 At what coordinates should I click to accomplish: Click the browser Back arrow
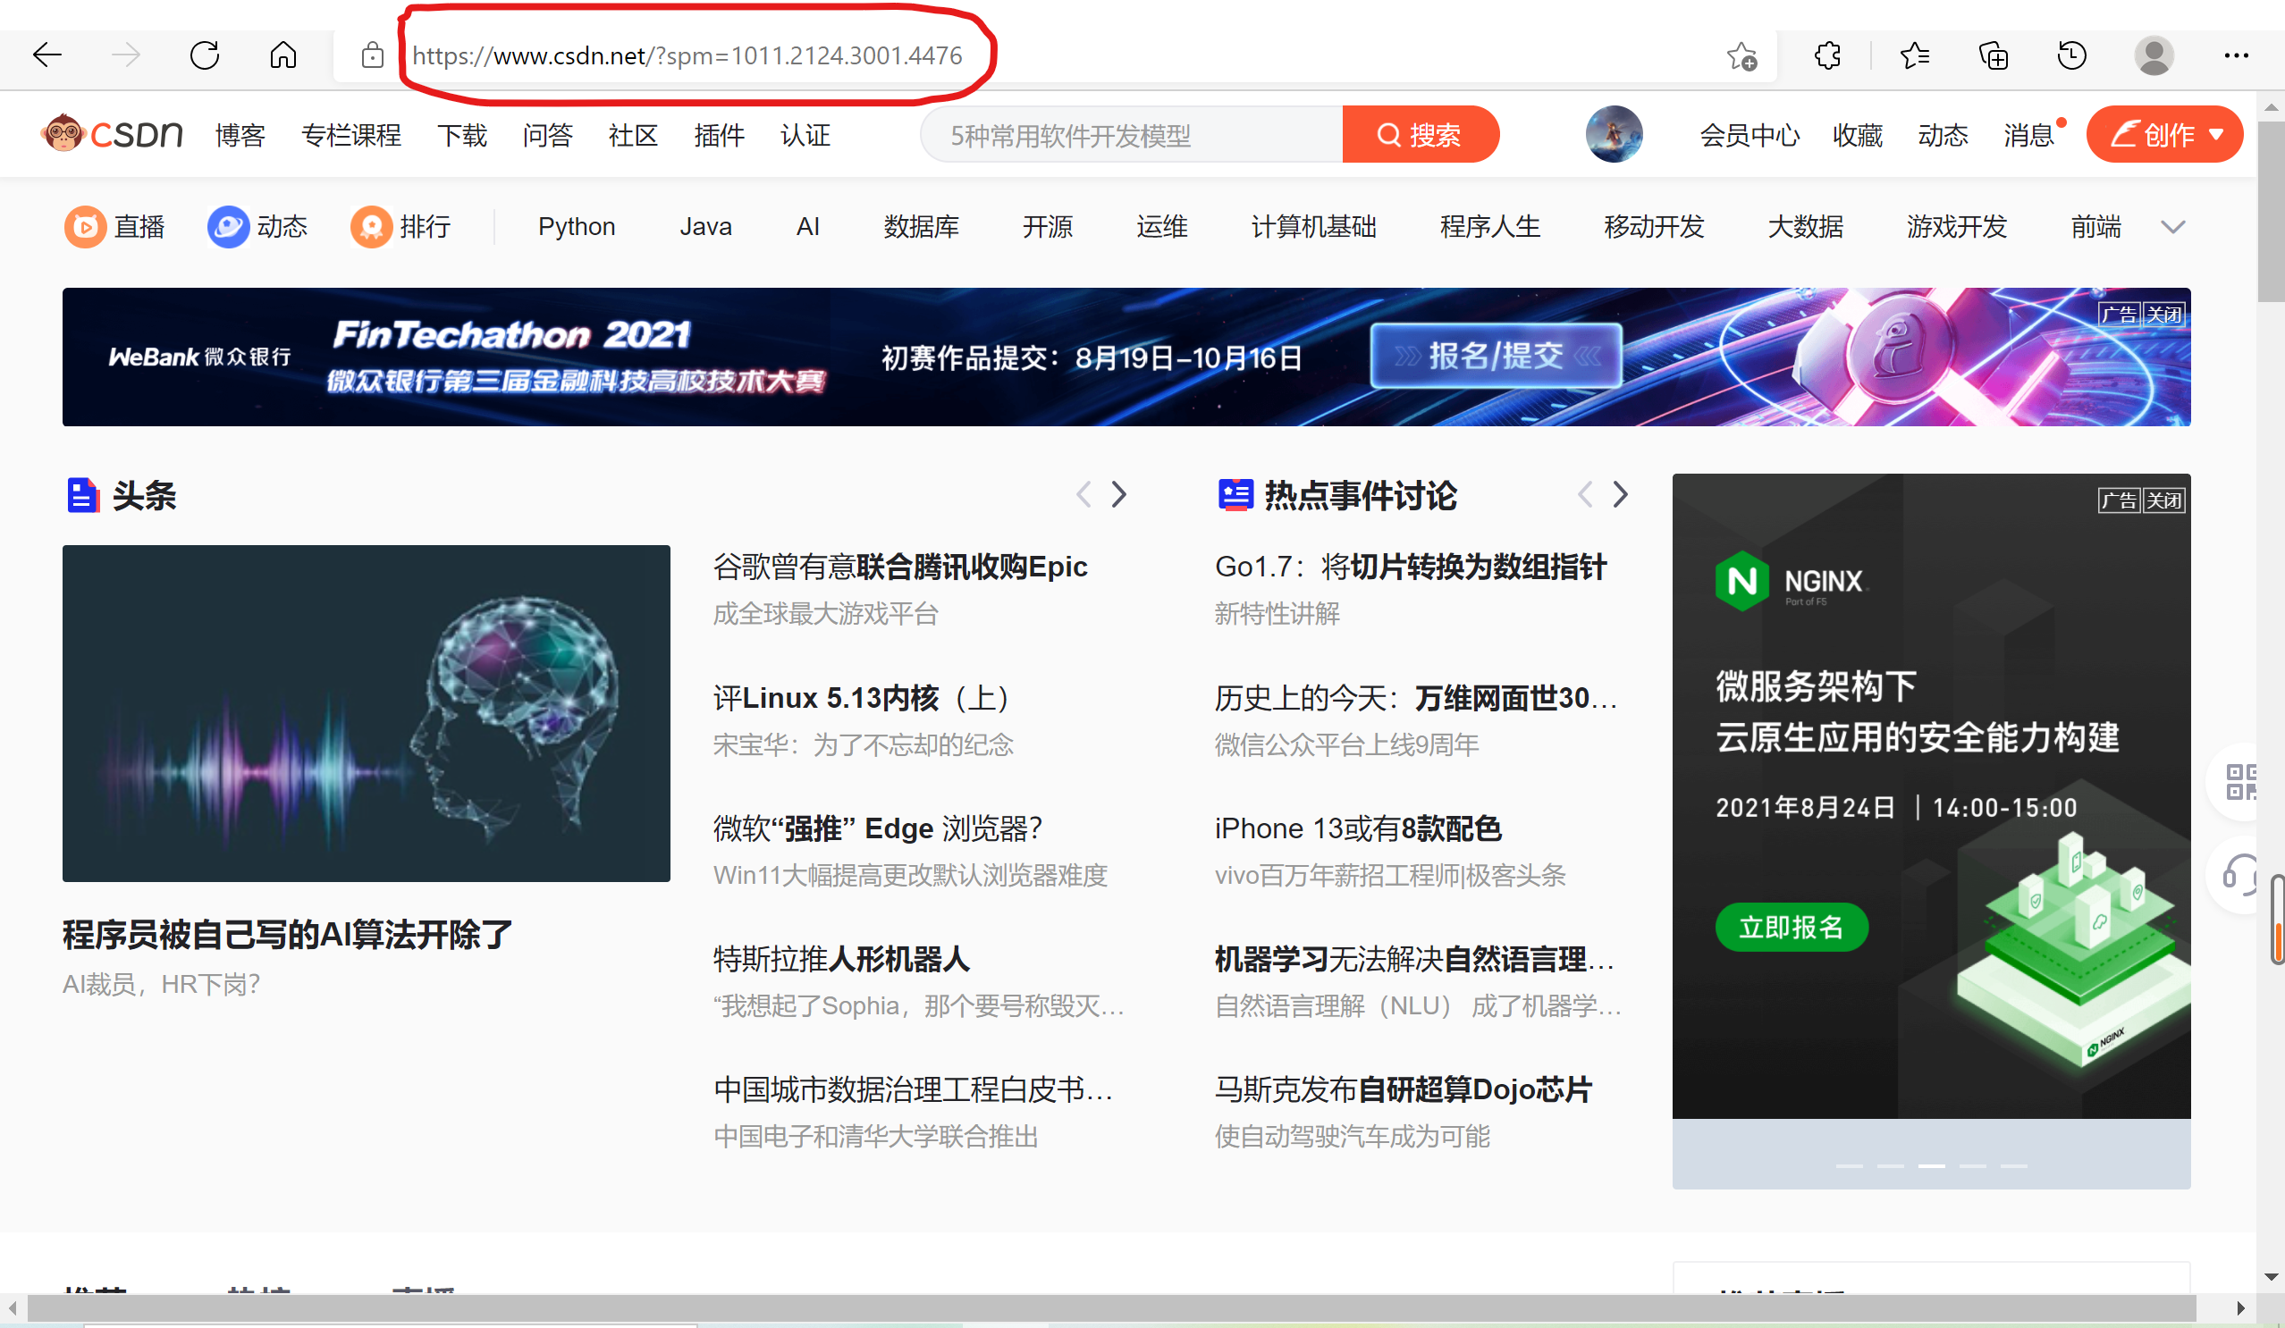pyautogui.click(x=47, y=55)
